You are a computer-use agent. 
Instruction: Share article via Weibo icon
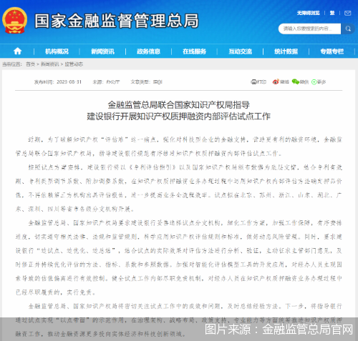[x=276, y=81]
